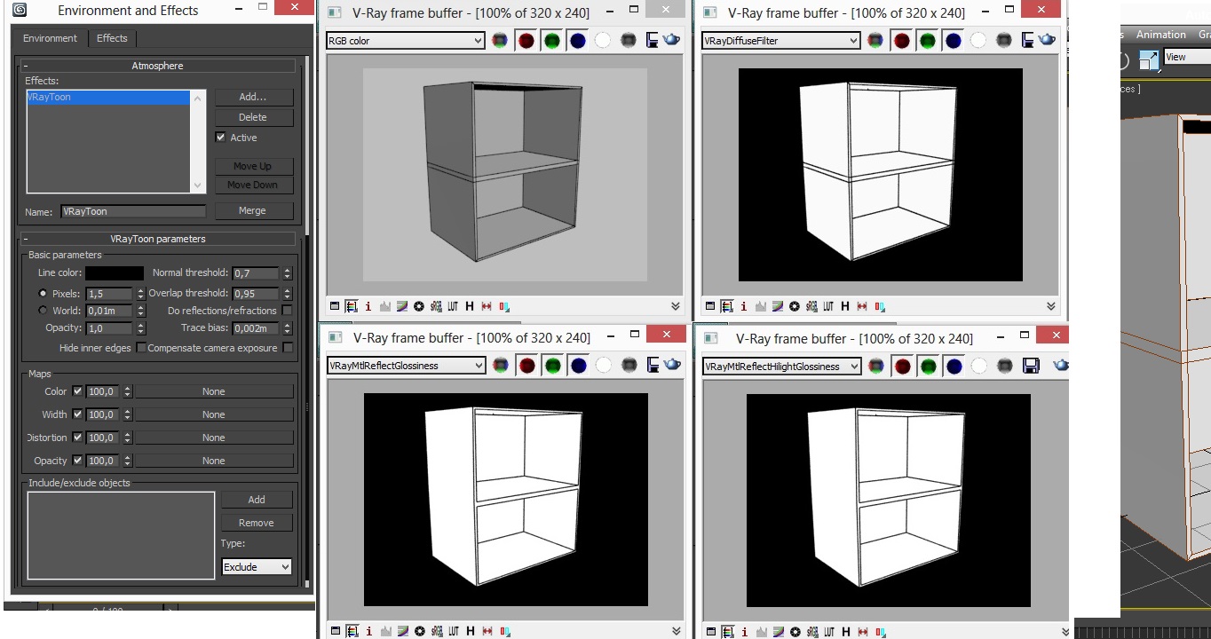Toggle levels correction in VRayDiffuseFilter window
Image resolution: width=1211 pixels, height=639 pixels.
pyautogui.click(x=761, y=306)
